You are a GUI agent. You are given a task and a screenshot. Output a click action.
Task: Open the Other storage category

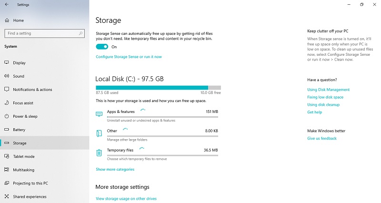coord(112,131)
